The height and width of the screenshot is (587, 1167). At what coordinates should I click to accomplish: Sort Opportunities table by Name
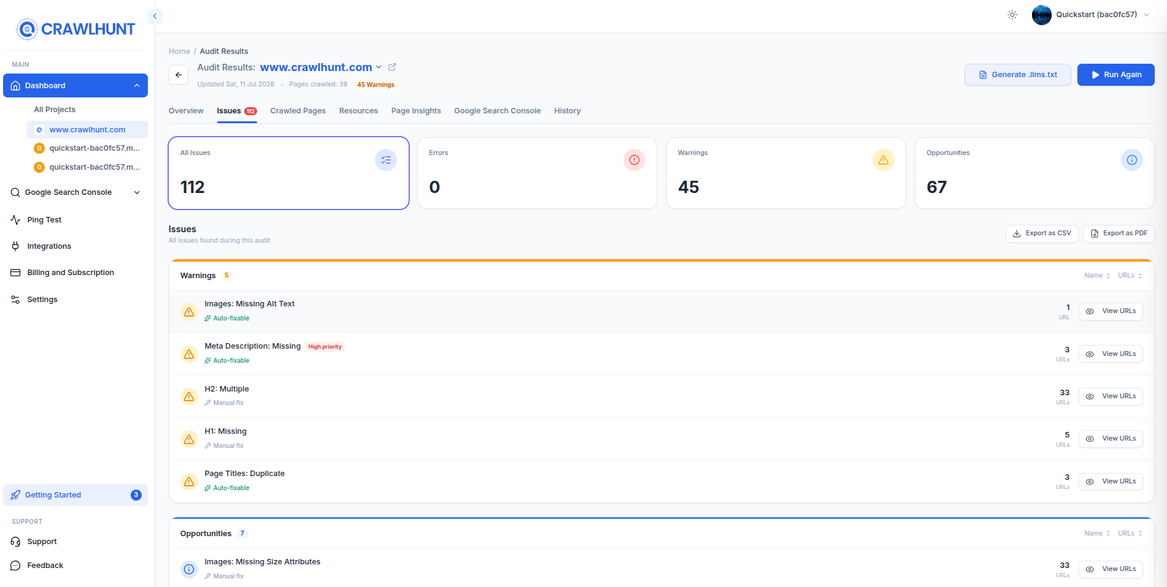click(x=1097, y=534)
